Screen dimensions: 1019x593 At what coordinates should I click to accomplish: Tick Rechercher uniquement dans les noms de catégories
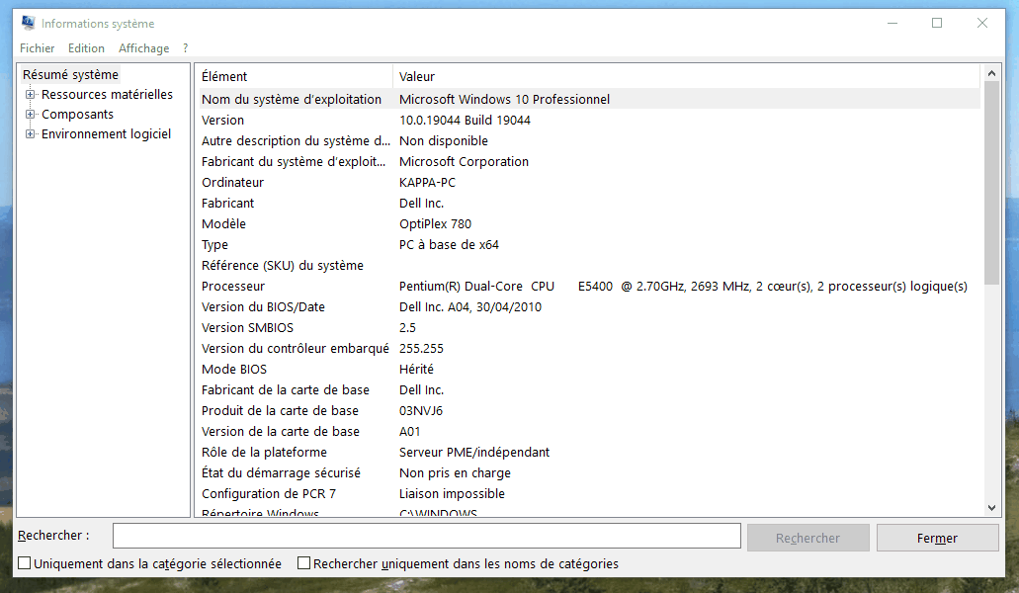(x=303, y=563)
